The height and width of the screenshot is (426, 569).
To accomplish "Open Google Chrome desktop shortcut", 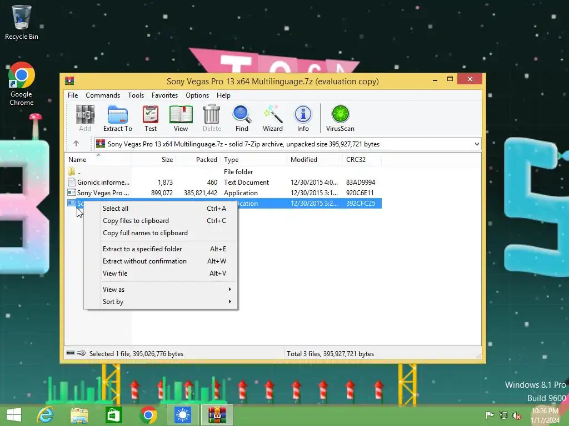I will click(x=22, y=84).
